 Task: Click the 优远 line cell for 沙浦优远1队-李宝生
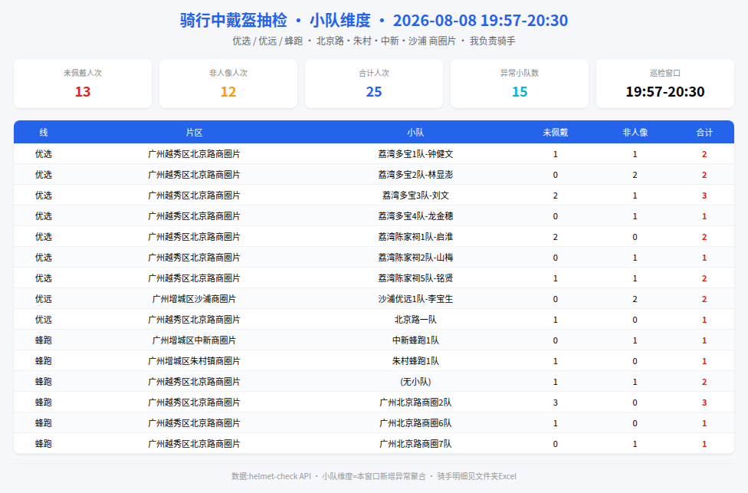pos(44,299)
